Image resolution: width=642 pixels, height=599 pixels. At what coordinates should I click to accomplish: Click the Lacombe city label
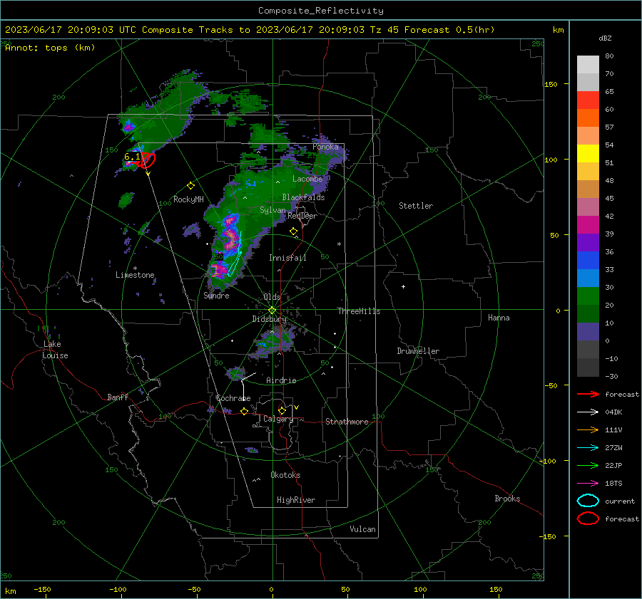tap(307, 179)
